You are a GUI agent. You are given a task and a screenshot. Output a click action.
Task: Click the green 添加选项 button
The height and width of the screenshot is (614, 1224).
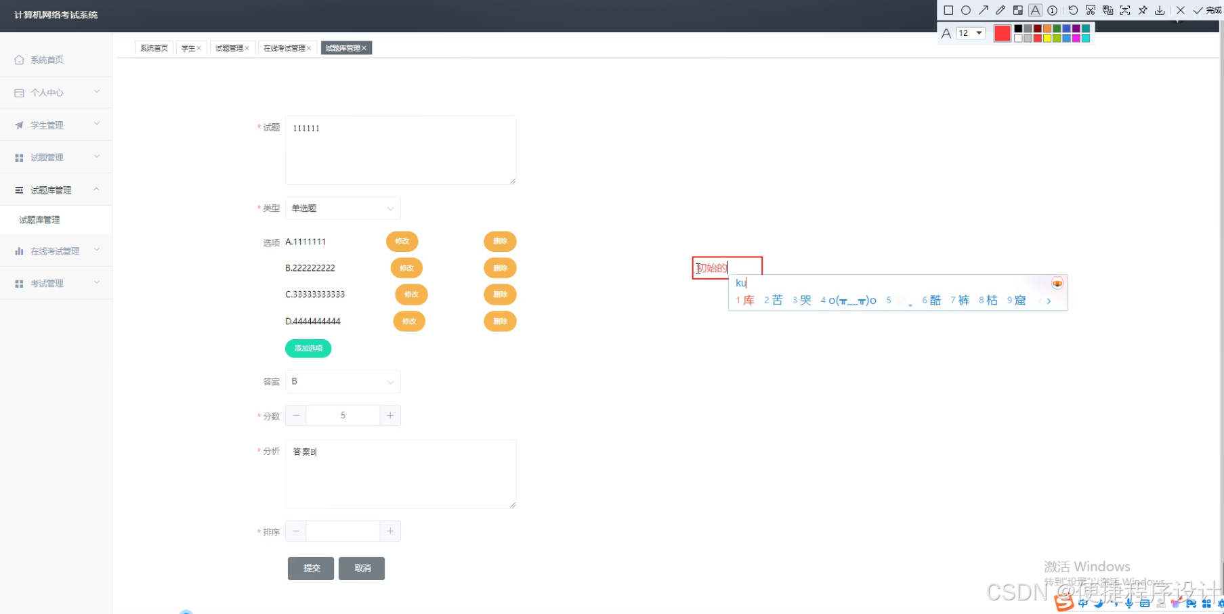point(308,348)
